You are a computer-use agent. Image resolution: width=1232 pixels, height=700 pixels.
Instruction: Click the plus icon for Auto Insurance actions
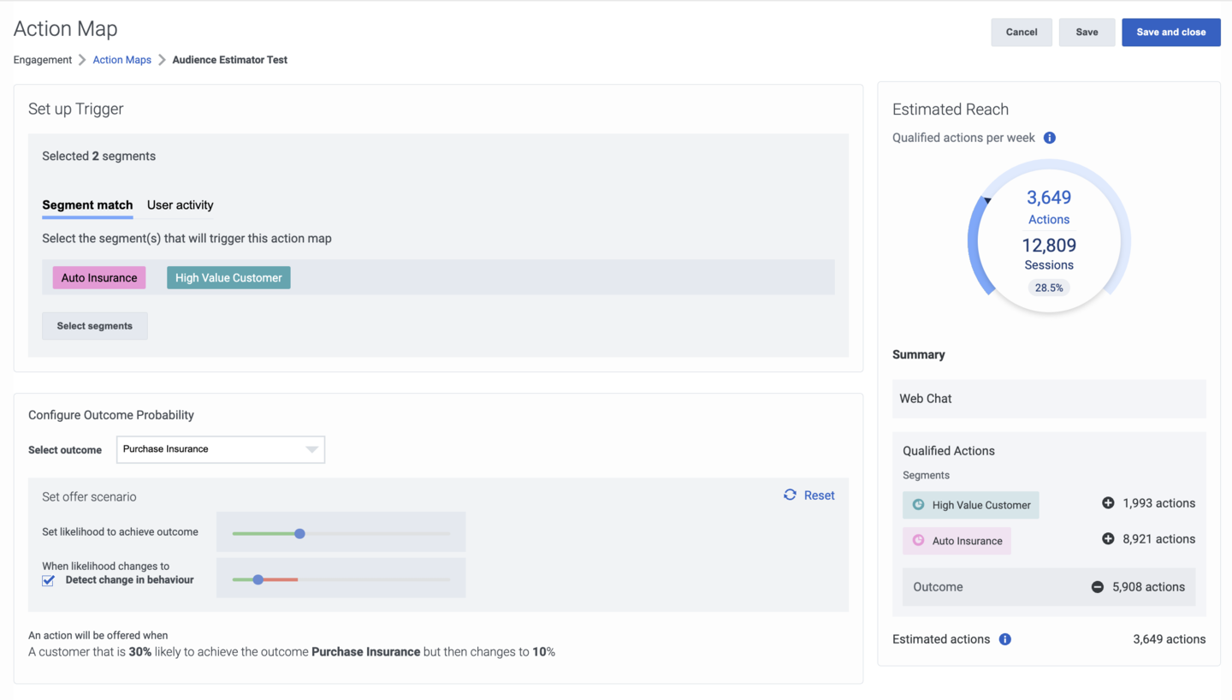1108,539
